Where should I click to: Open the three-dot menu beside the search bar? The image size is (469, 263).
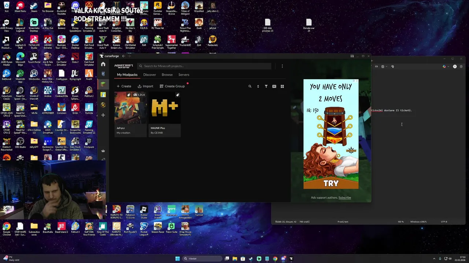click(x=282, y=66)
